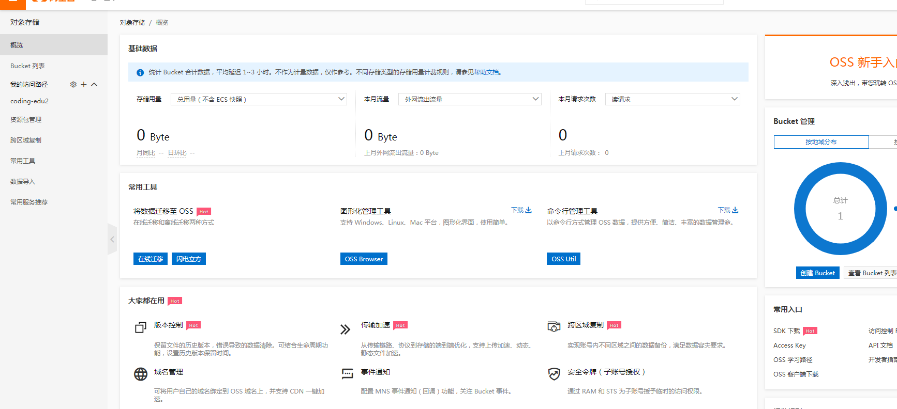Add a new access path with plus icon
The height and width of the screenshot is (409, 897).
[84, 84]
